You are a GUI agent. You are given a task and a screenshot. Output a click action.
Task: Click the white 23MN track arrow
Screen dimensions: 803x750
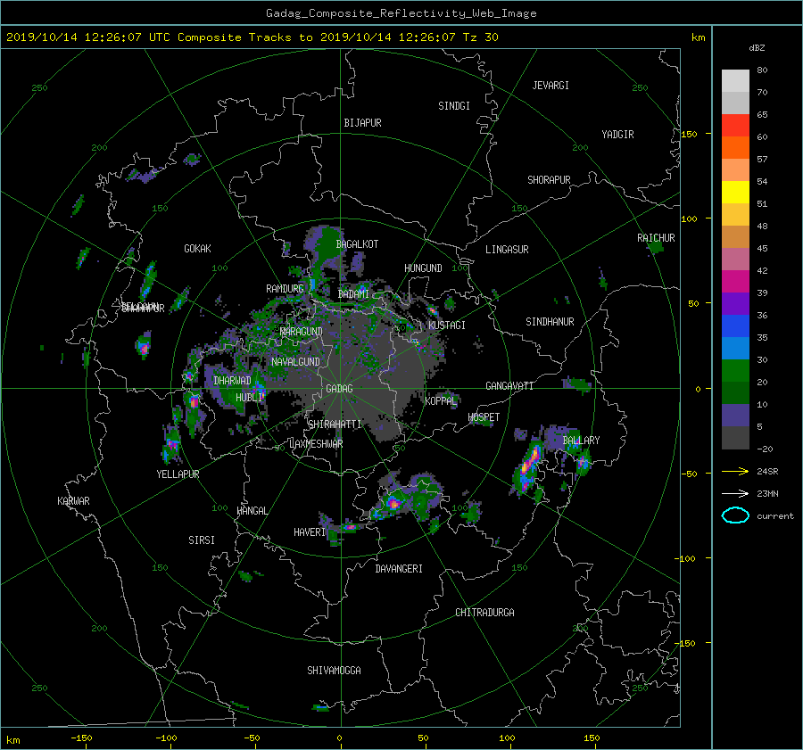point(735,493)
